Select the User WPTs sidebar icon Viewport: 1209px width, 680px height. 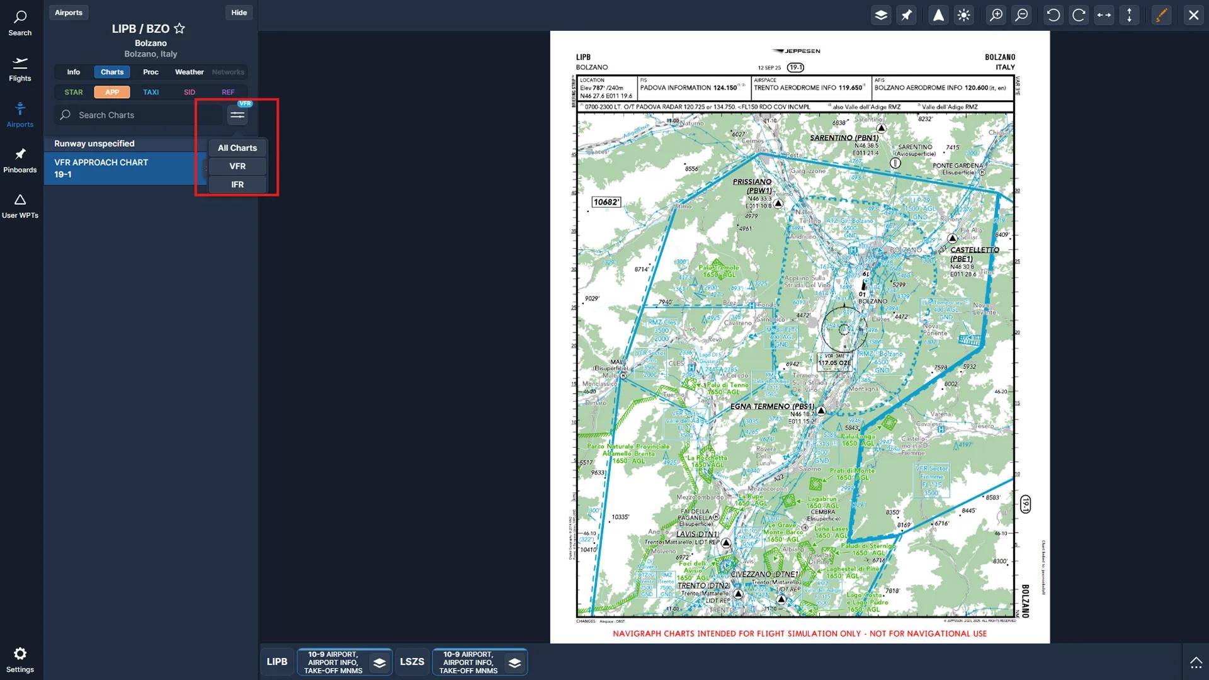tap(20, 206)
